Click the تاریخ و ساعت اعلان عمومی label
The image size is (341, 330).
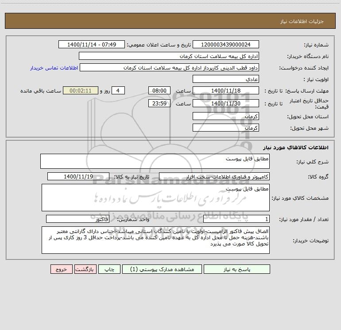[159, 45]
